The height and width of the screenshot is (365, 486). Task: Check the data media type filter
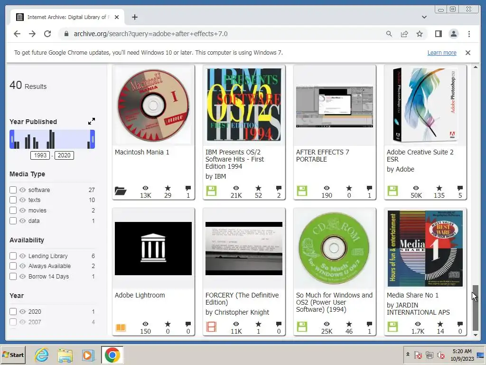(13, 221)
